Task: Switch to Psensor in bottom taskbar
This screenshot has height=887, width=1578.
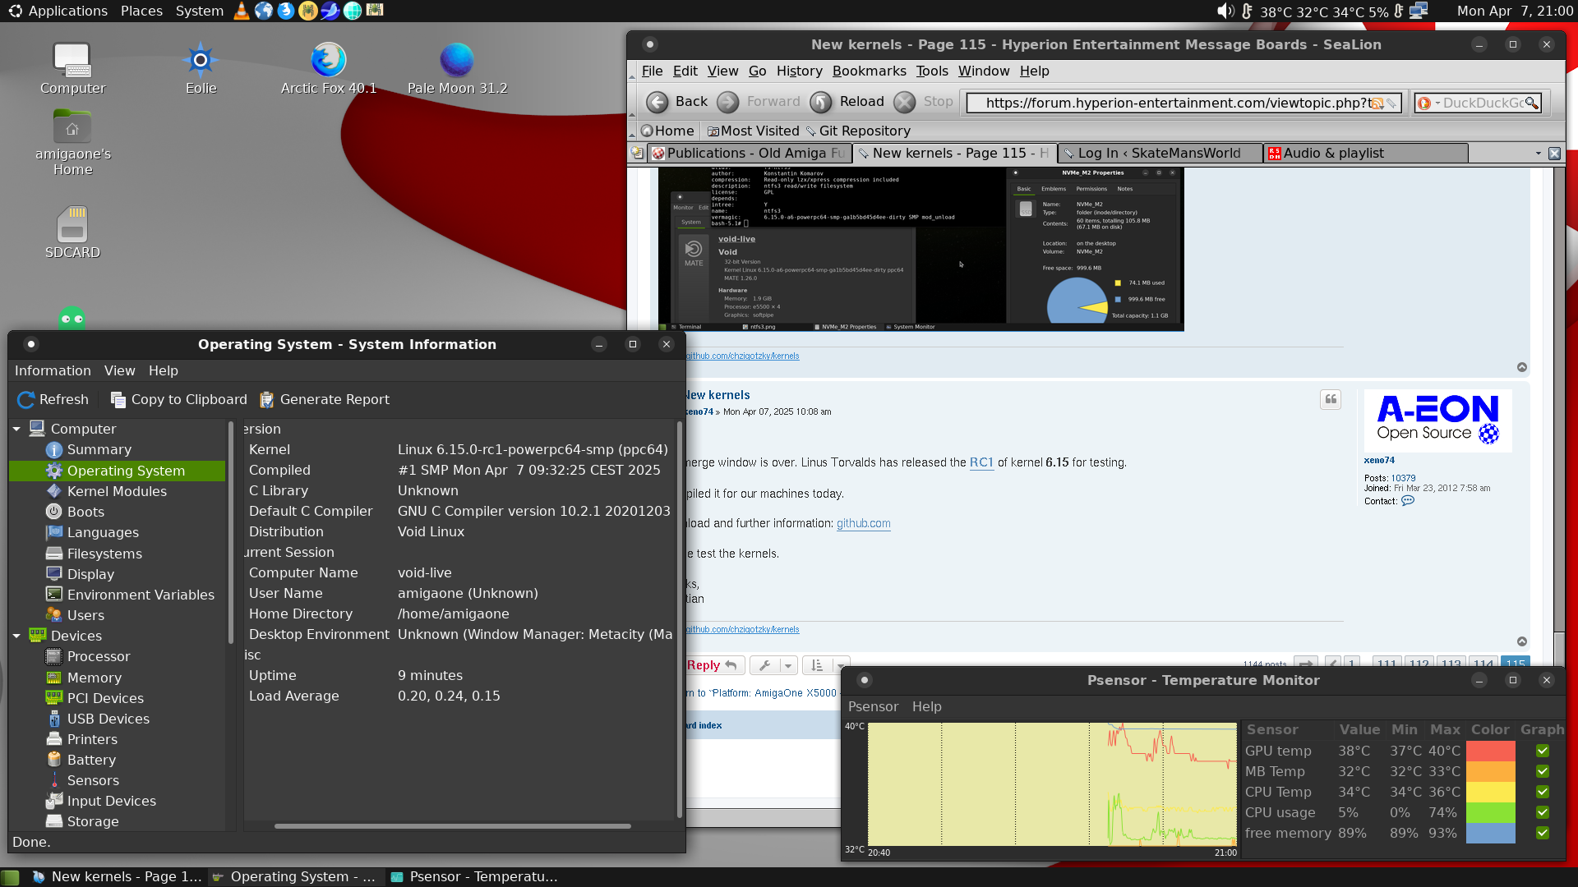Action: point(475,876)
